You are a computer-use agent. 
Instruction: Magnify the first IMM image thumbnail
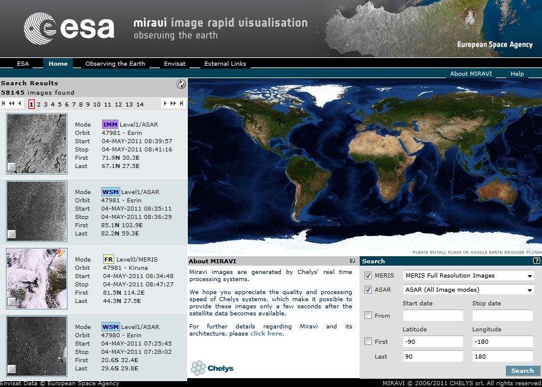click(x=11, y=167)
